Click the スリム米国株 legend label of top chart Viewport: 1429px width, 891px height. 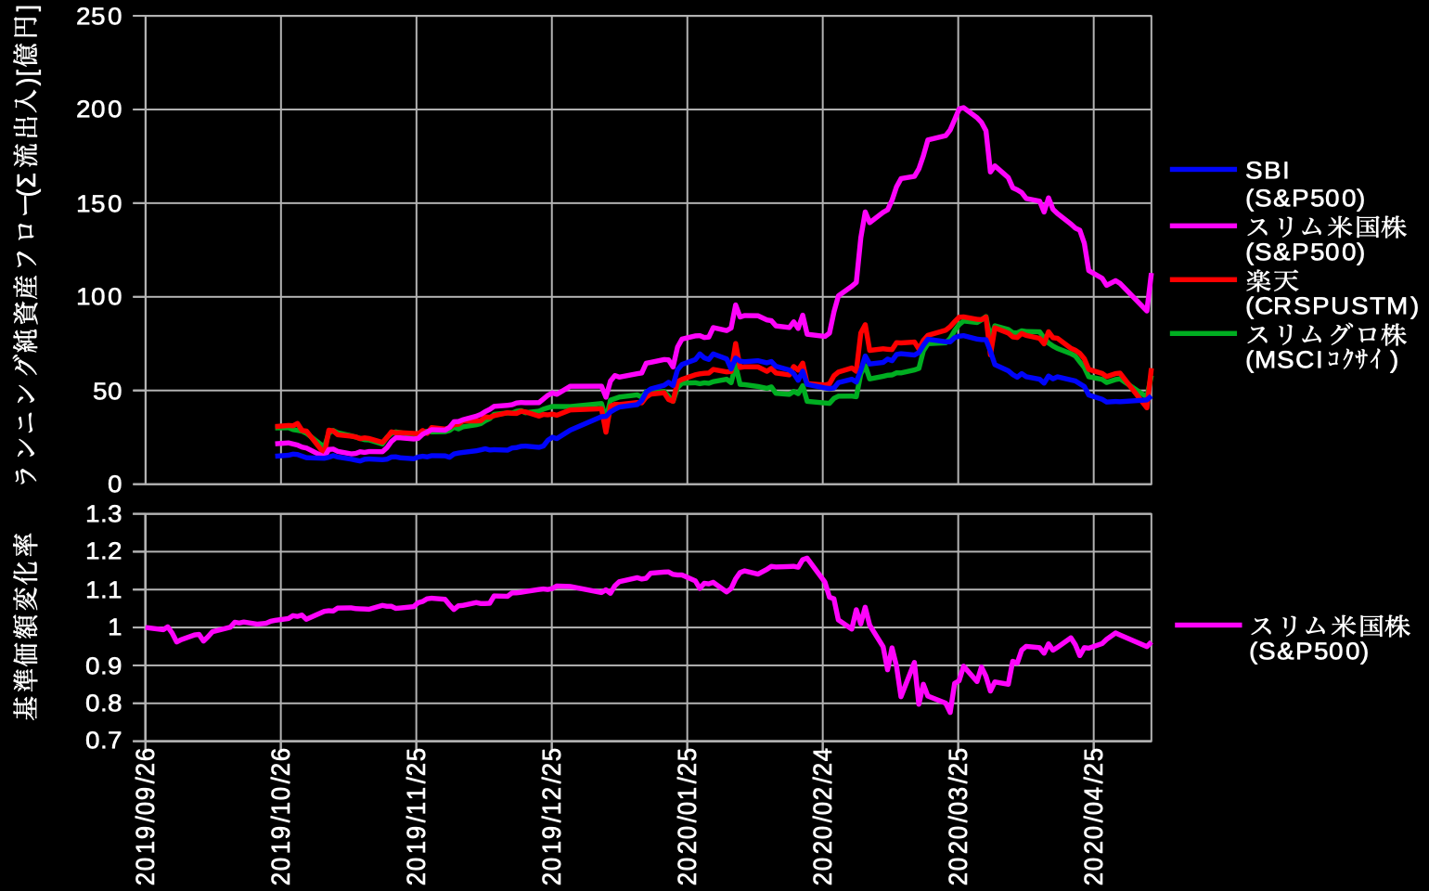click(x=1326, y=239)
